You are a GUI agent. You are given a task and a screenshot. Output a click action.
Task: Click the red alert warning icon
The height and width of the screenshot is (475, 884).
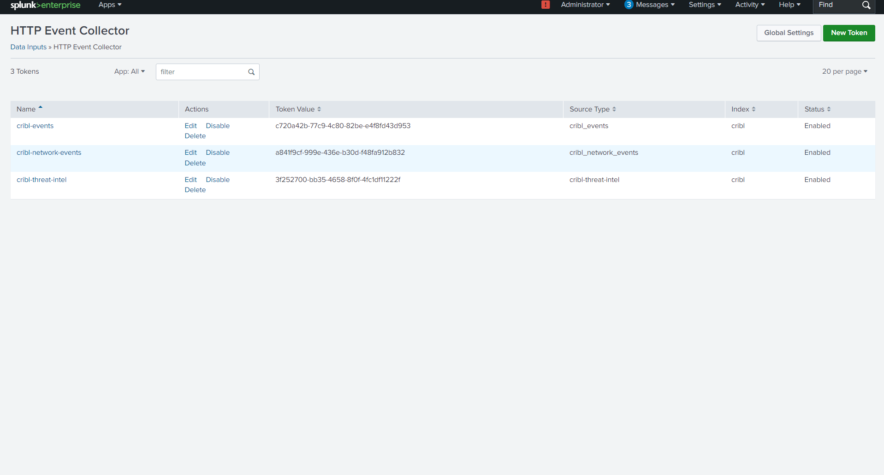pyautogui.click(x=546, y=5)
